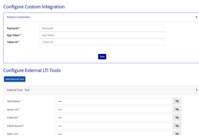
Task: Toggle the OIDC Url eye icon
Action: coord(177,134)
